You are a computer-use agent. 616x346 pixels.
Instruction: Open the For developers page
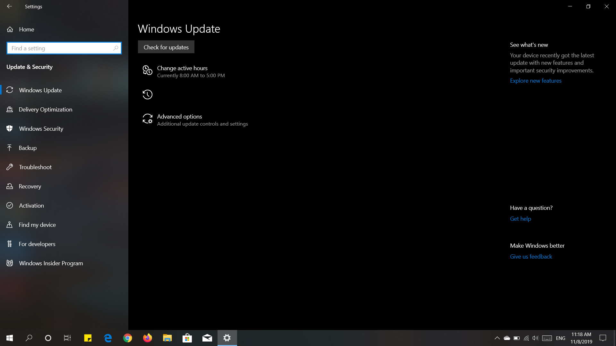[x=64, y=244]
